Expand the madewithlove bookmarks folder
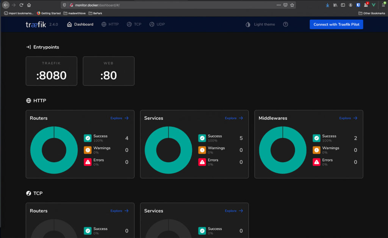The height and width of the screenshot is (238, 388). (75, 13)
